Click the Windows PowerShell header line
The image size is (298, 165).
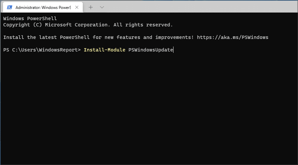30,18
